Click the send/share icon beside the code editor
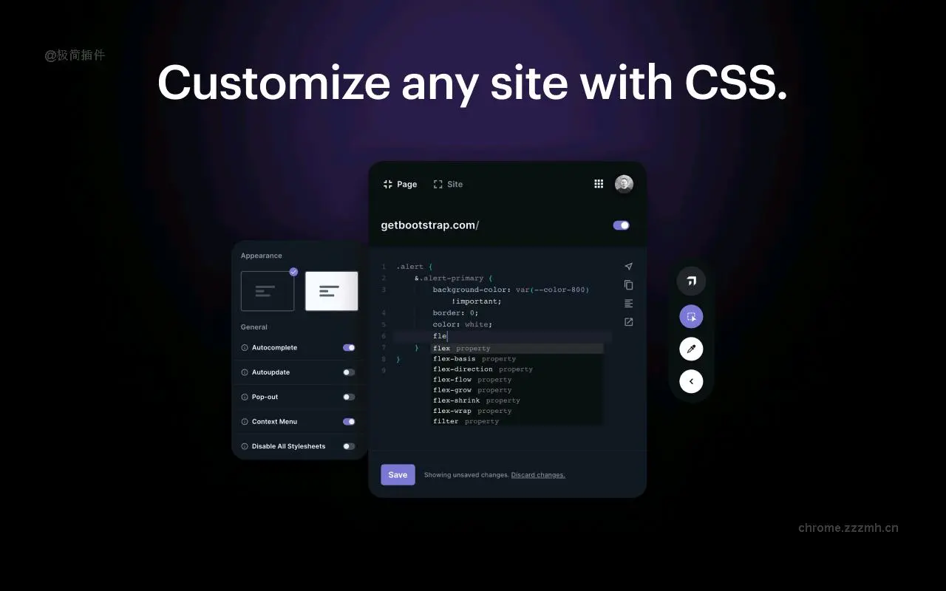Screen dimensions: 946x591 coord(628,266)
